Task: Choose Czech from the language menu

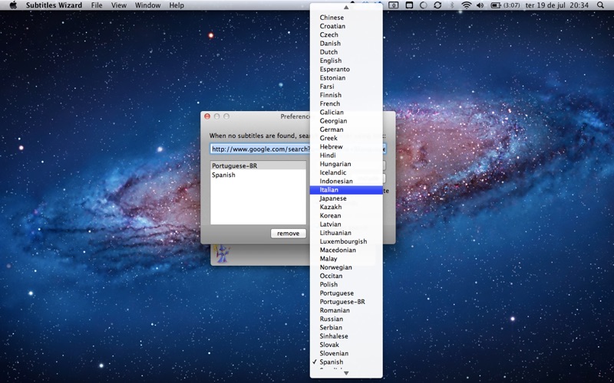Action: coord(346,34)
